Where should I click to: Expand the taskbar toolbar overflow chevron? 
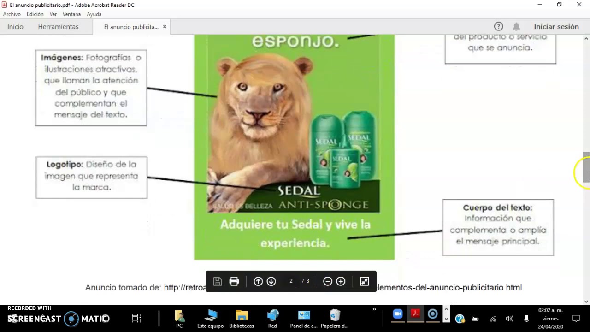click(374, 309)
